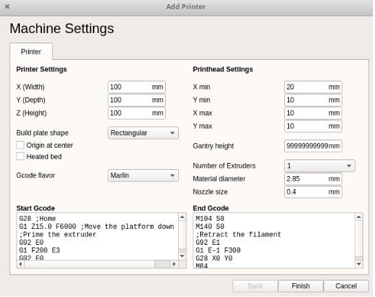Click Start Gcode scroll right arrow
This screenshot has height=297, width=375.
click(174, 264)
